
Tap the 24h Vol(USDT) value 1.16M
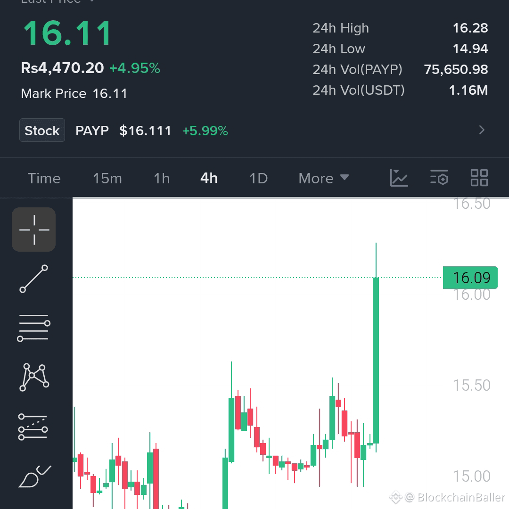click(x=468, y=90)
